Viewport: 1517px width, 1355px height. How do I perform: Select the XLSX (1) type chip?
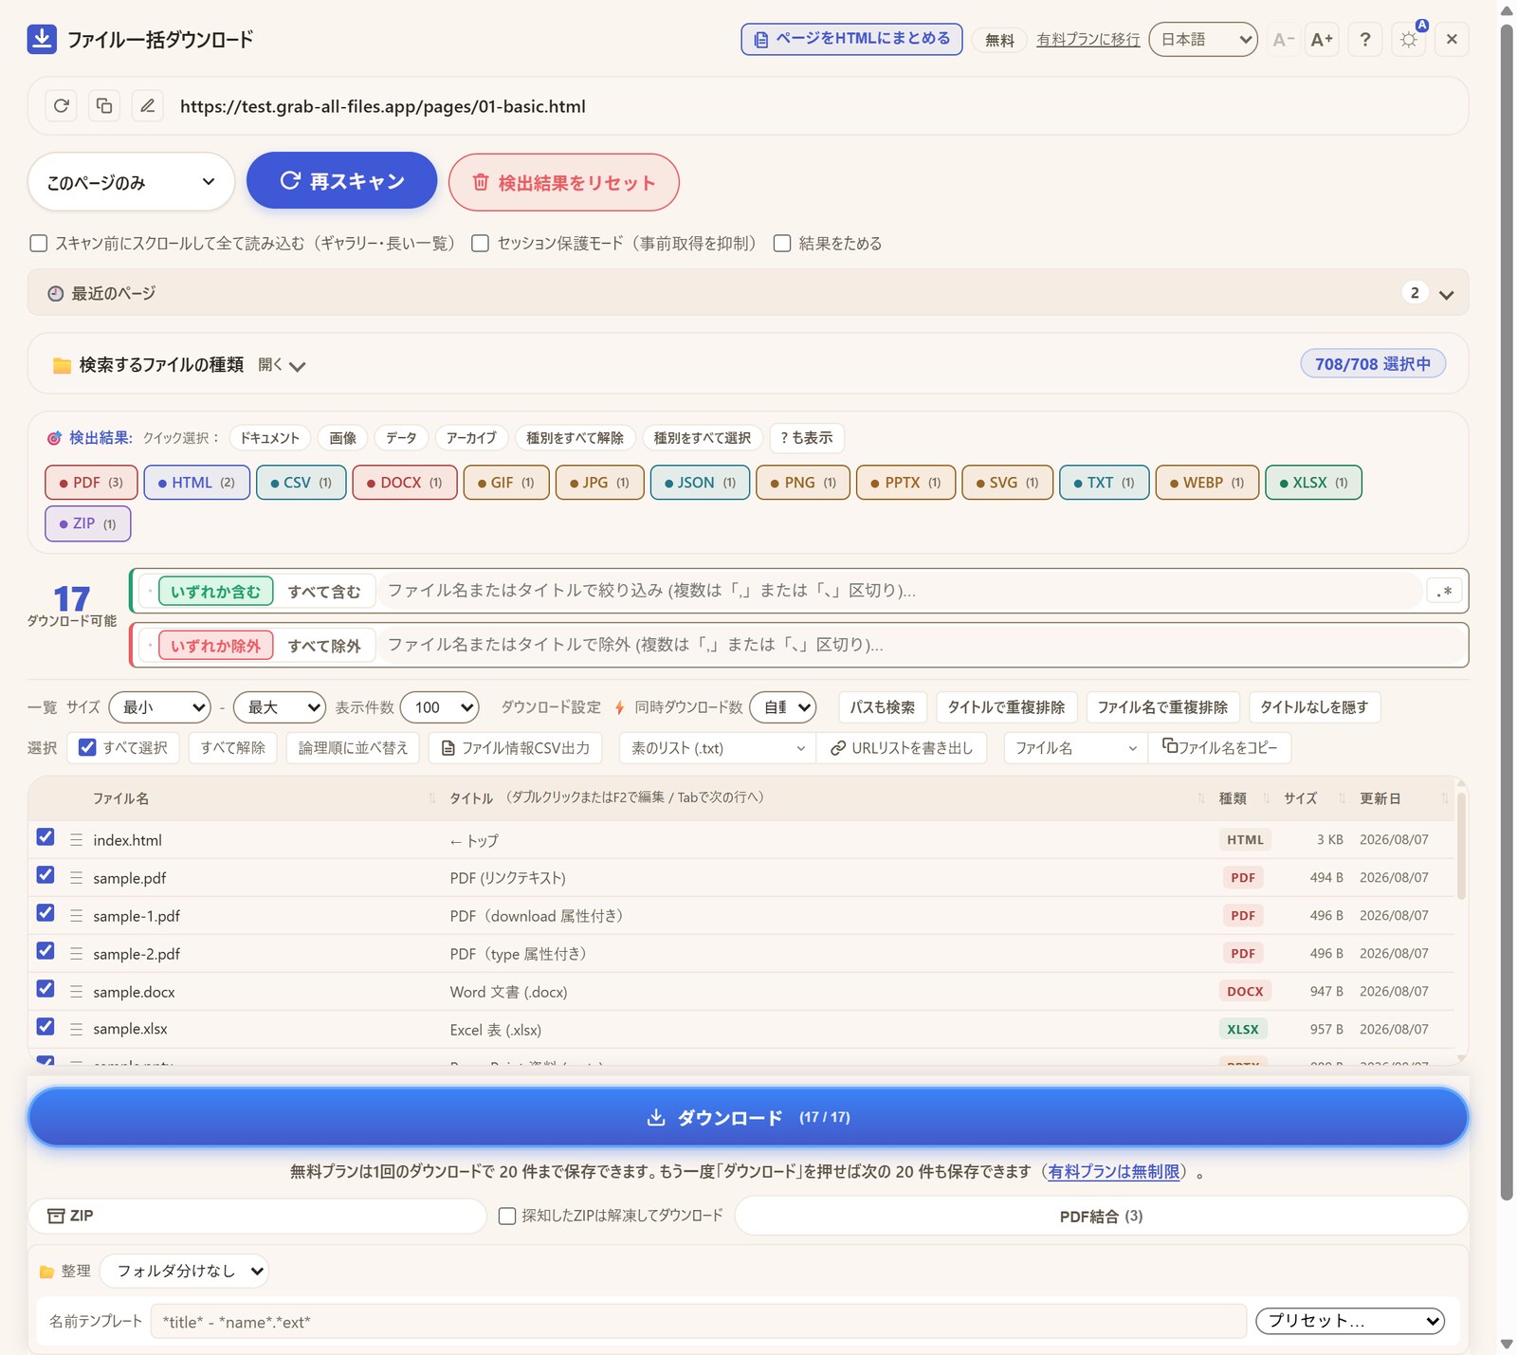pyautogui.click(x=1313, y=483)
